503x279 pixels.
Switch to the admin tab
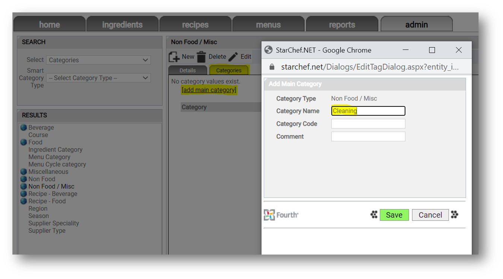tap(417, 25)
